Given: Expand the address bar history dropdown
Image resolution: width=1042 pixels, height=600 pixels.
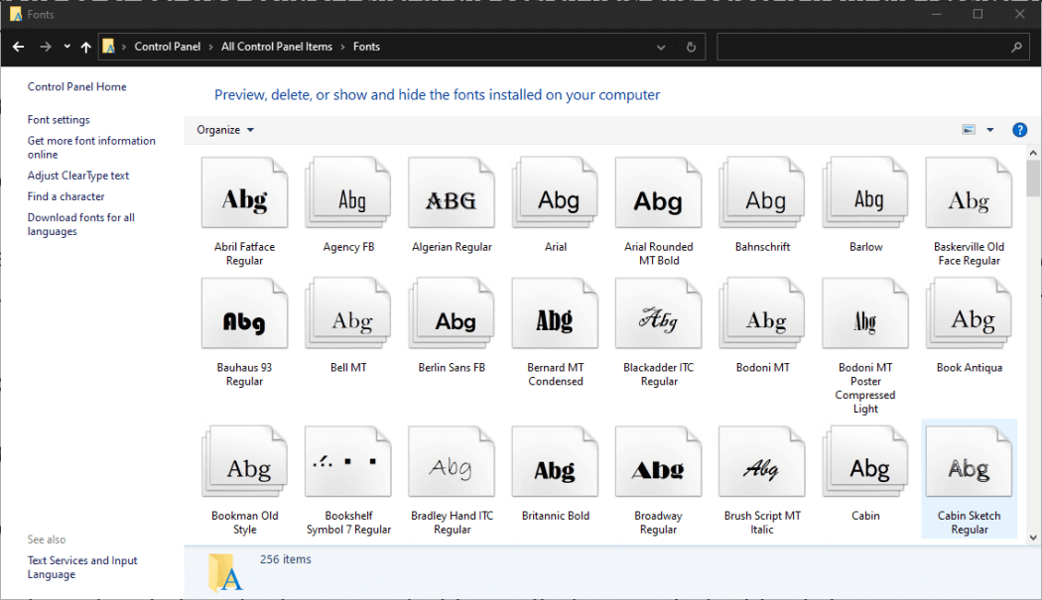Looking at the screenshot, I should point(660,46).
